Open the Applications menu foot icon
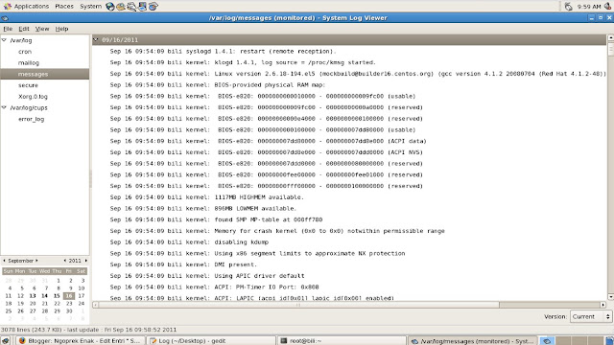Viewport: 614px width, 345px height. [x=7, y=7]
